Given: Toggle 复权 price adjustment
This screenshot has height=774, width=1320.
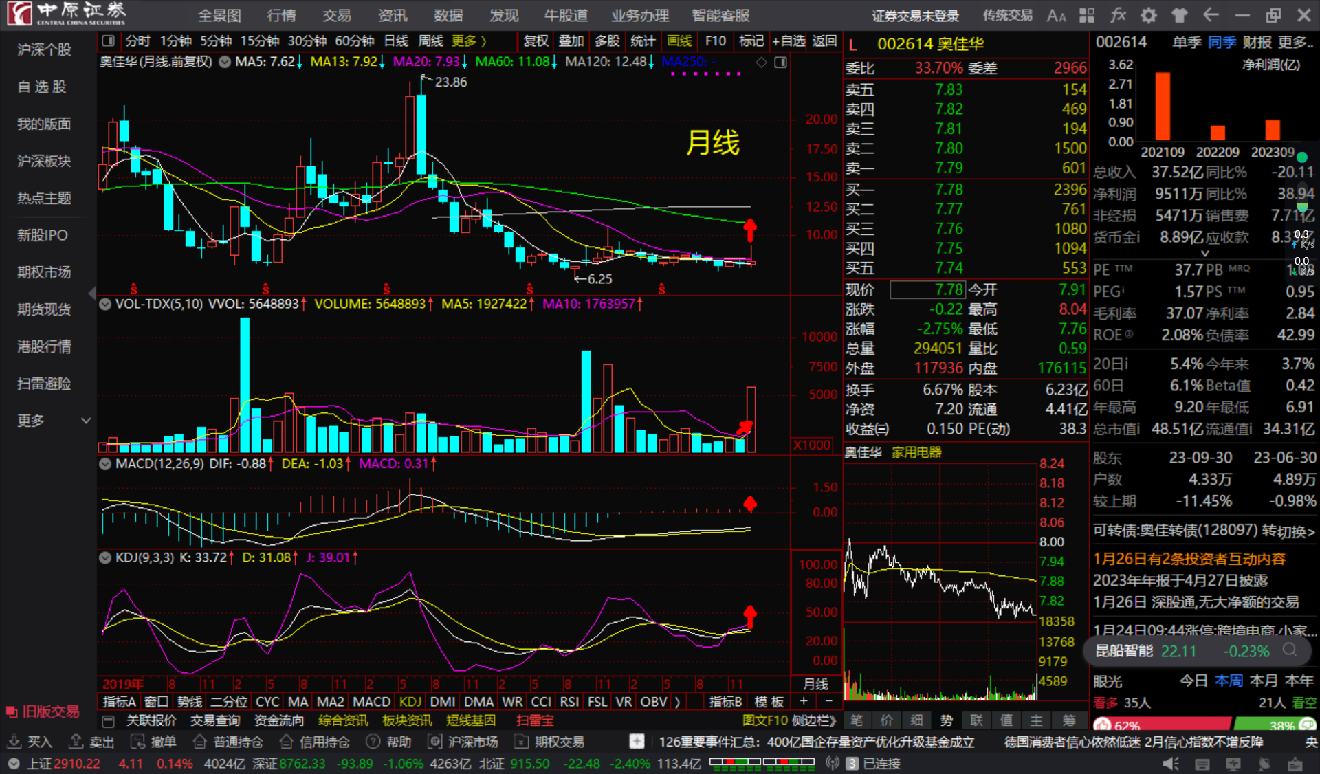Looking at the screenshot, I should 536,41.
